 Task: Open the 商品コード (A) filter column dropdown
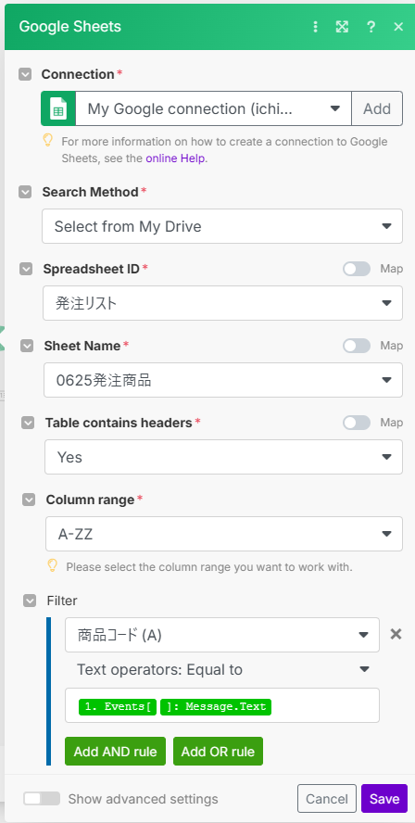coord(222,635)
